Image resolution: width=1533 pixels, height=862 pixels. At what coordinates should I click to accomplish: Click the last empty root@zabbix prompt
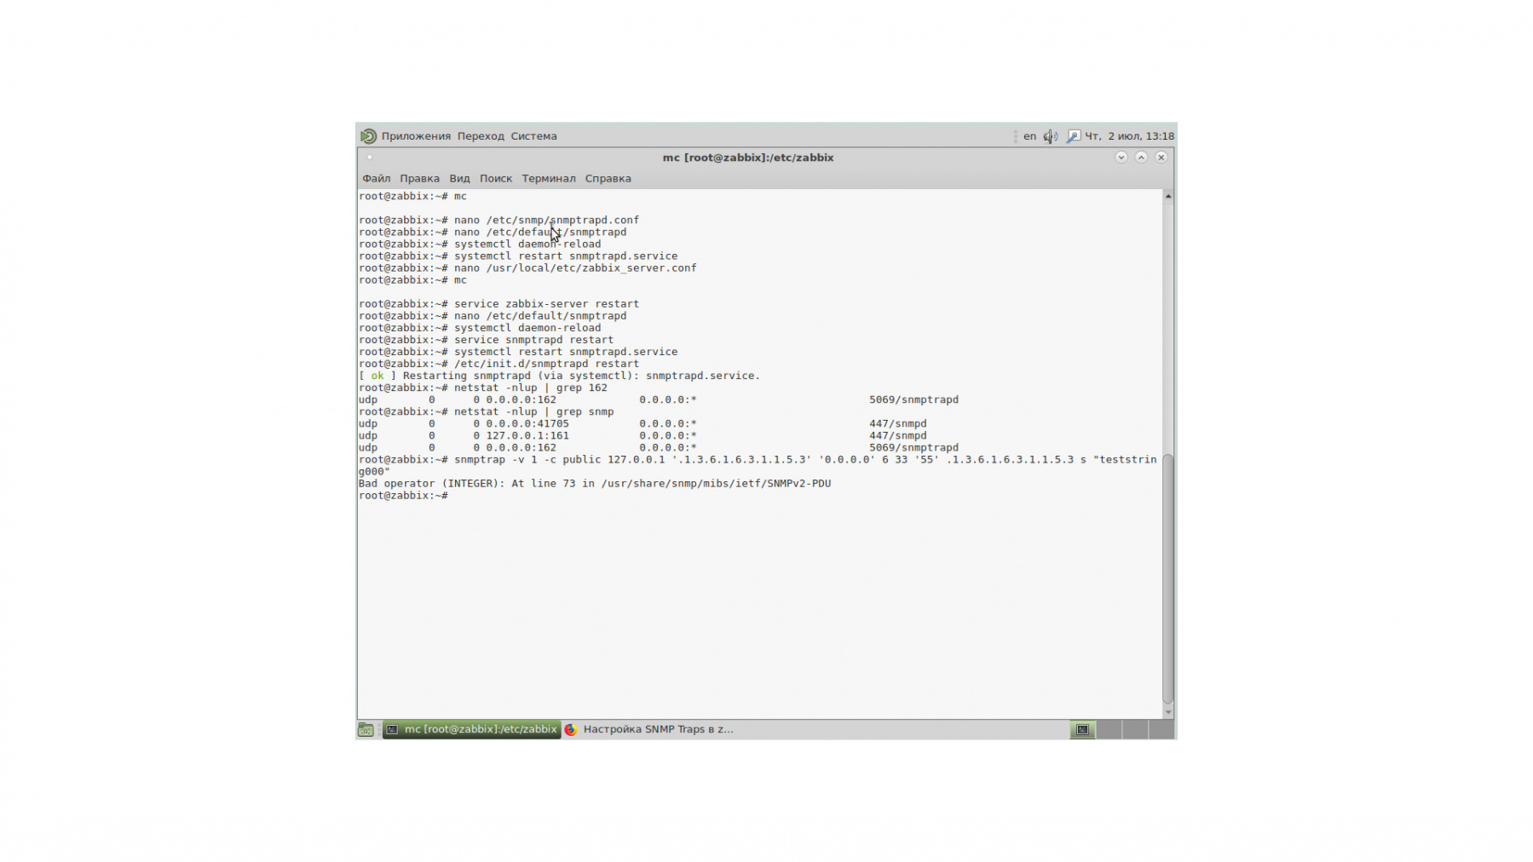click(403, 496)
